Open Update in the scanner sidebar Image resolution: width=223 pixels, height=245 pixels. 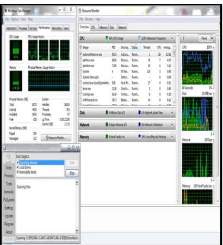9,216
